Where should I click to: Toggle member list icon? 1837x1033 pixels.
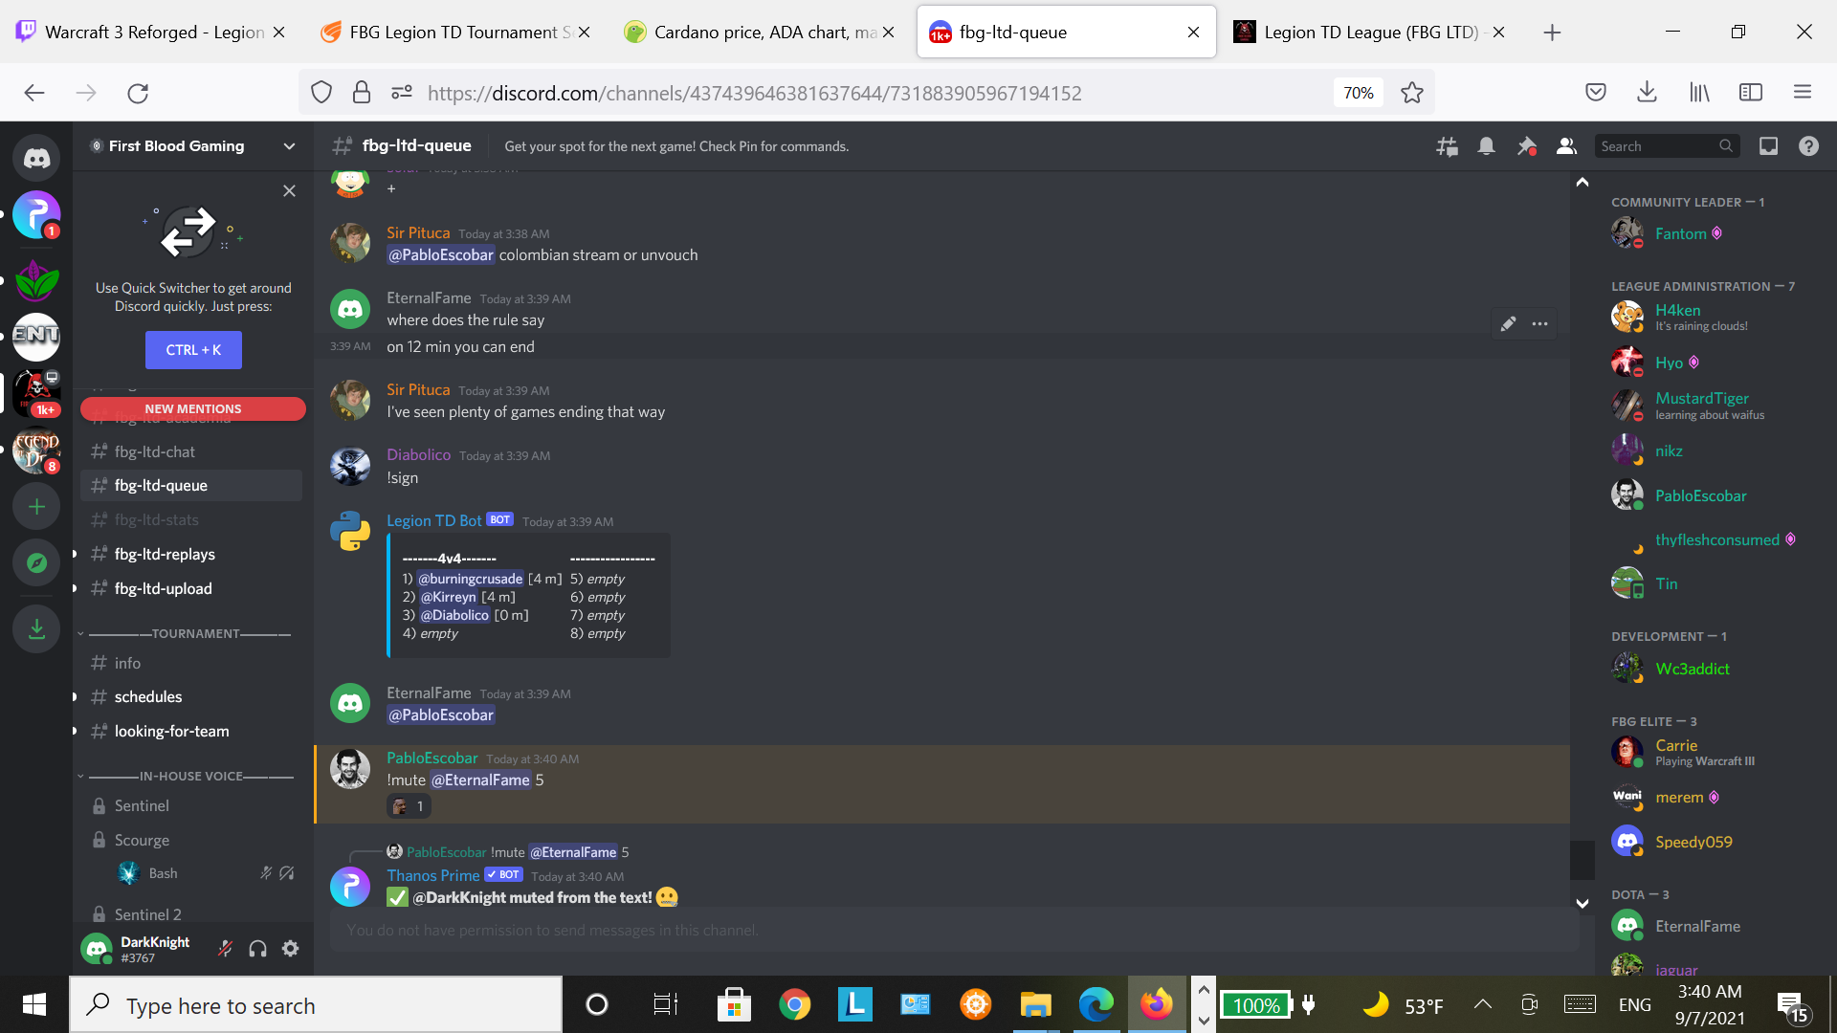pos(1566,146)
